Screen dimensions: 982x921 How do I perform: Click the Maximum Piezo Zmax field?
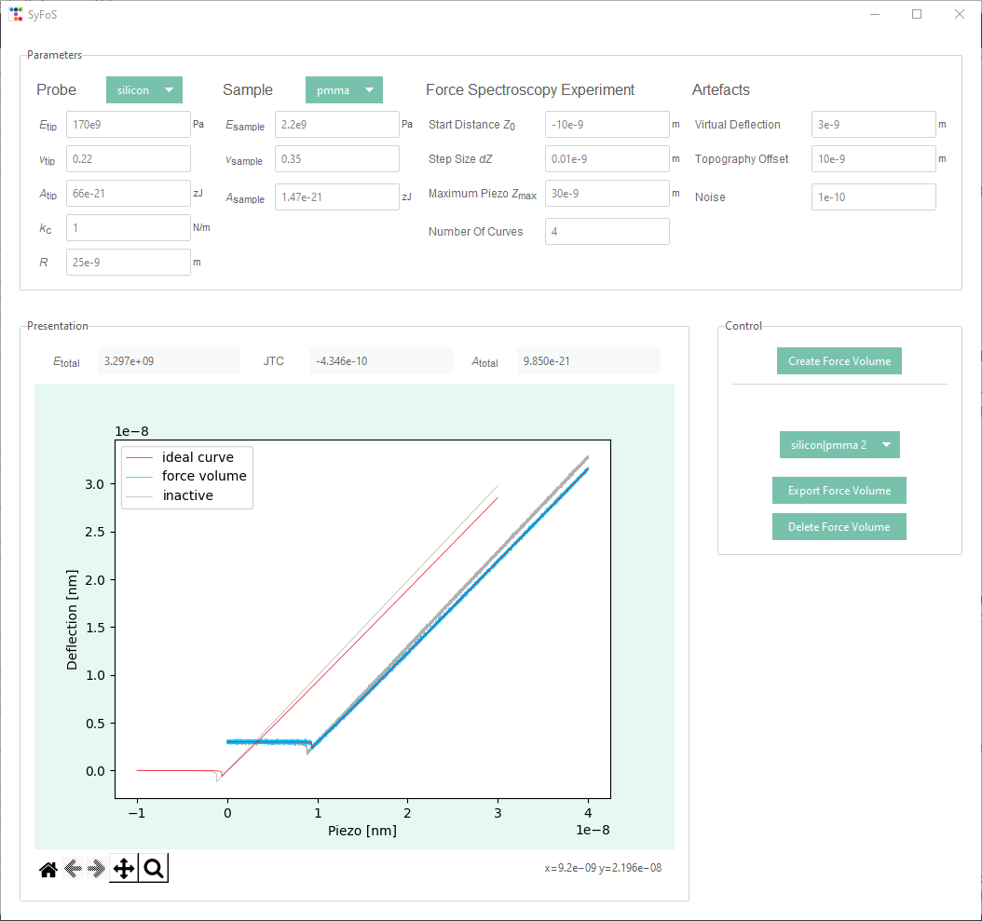(607, 193)
